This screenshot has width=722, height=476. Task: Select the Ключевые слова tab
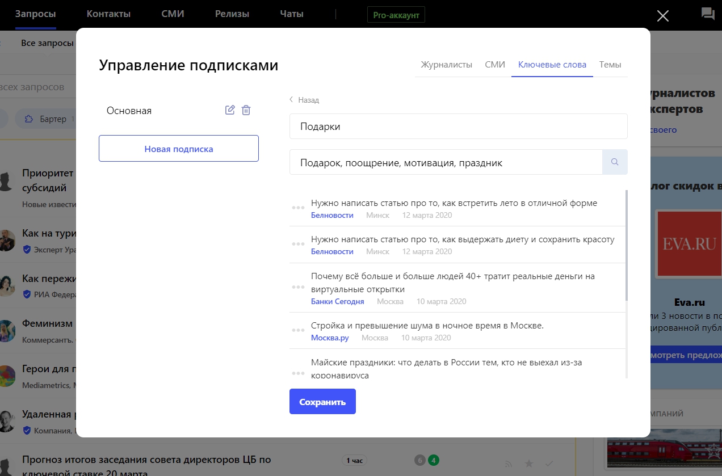552,65
